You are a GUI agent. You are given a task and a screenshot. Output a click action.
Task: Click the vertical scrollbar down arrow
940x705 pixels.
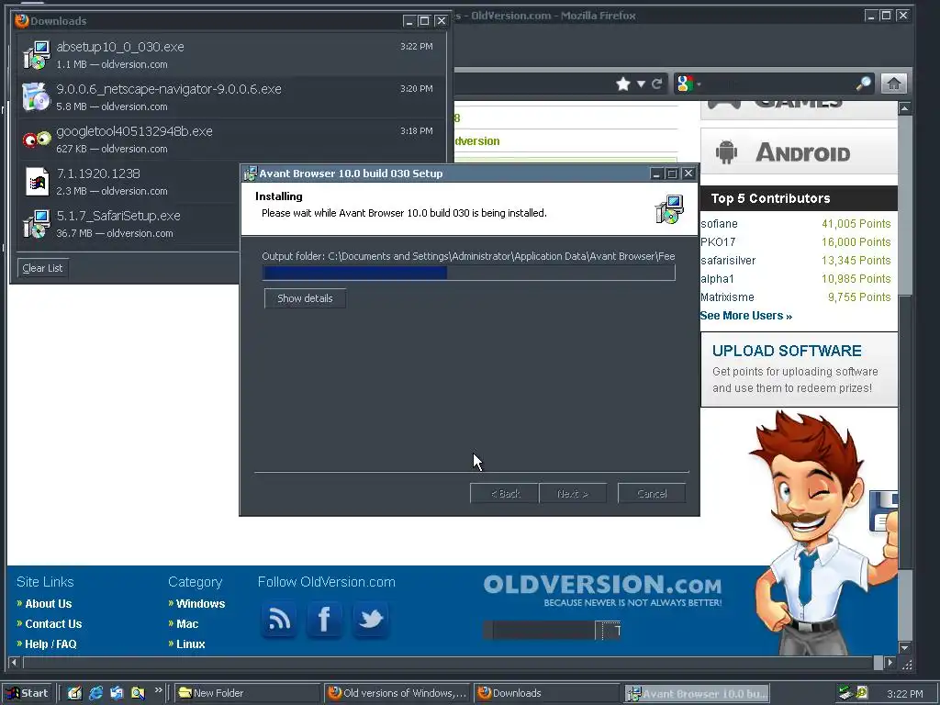[905, 647]
